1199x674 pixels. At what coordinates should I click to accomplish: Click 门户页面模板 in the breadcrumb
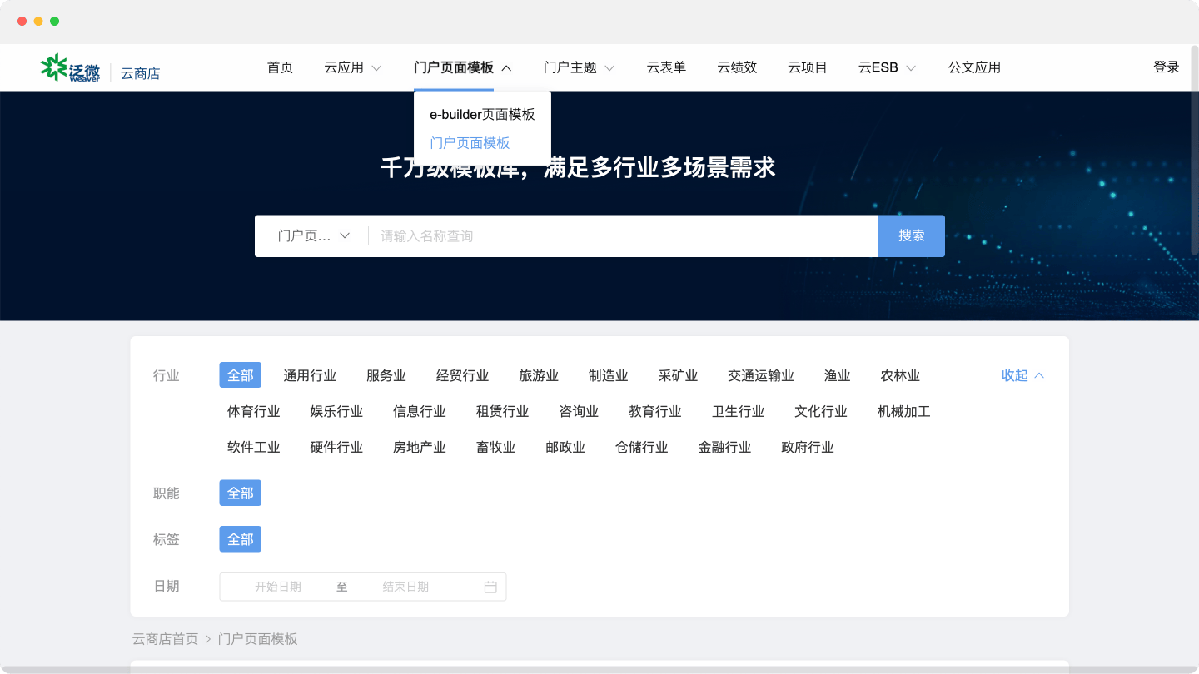[258, 639]
